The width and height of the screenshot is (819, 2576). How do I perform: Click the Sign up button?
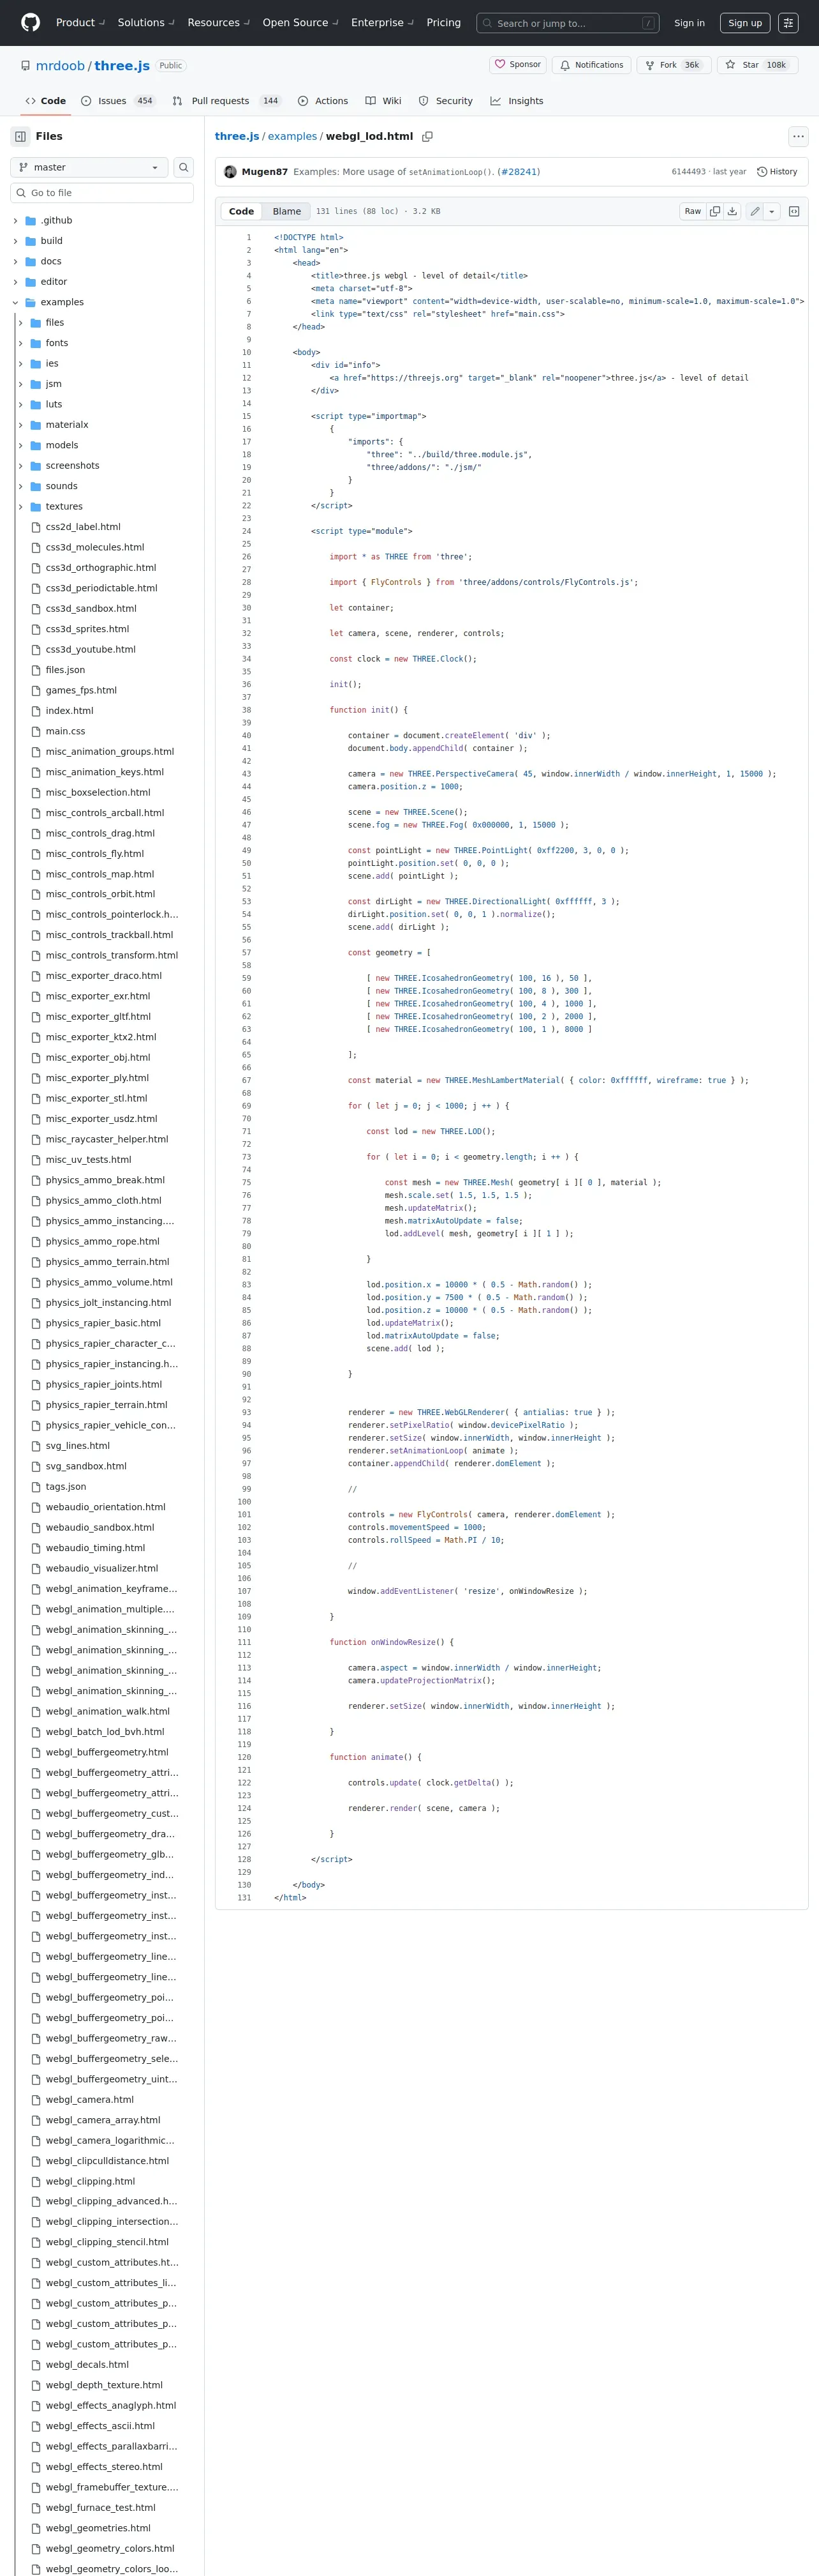(745, 23)
